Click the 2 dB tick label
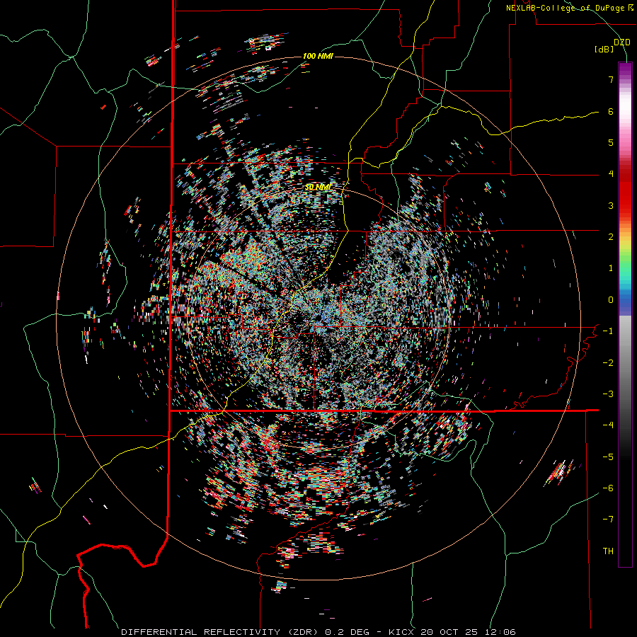The image size is (637, 637). click(611, 237)
